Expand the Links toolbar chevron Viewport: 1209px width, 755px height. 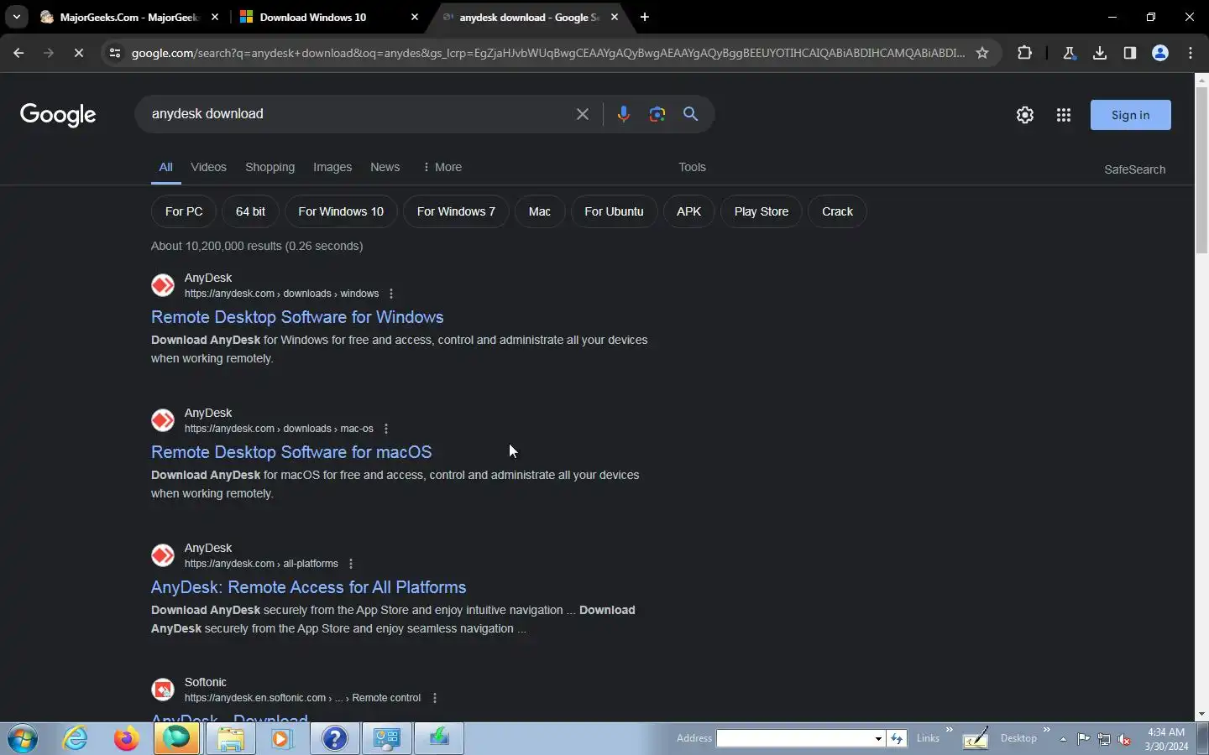[950, 730]
